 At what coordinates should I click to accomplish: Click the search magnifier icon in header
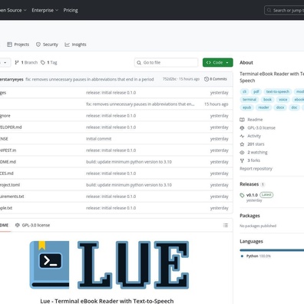click(269, 10)
